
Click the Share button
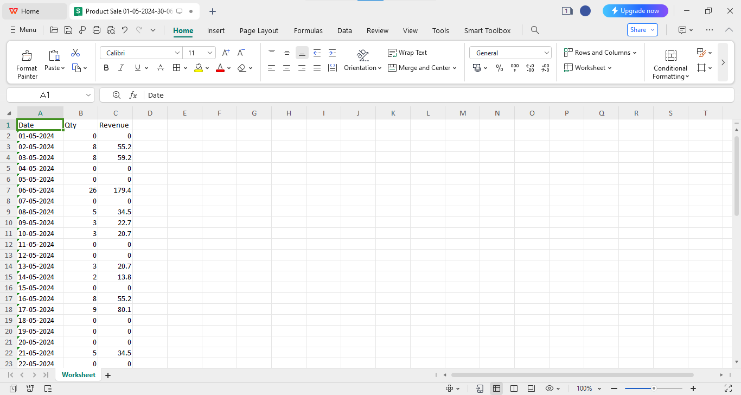pyautogui.click(x=642, y=30)
